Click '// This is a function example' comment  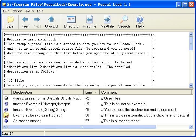123,104
